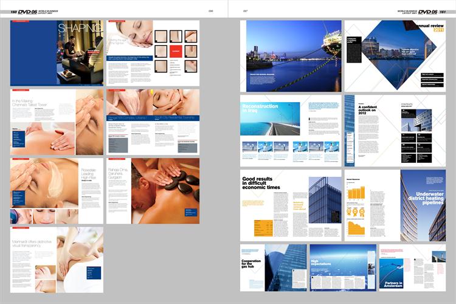Open the night harbor photo page

tap(291, 55)
